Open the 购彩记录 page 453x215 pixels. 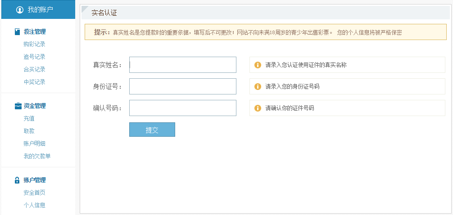click(x=34, y=45)
